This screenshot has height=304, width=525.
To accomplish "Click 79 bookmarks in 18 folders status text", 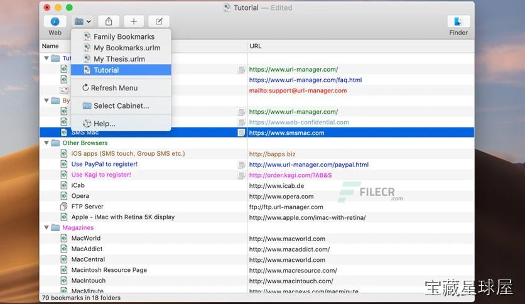I will coord(81,298).
